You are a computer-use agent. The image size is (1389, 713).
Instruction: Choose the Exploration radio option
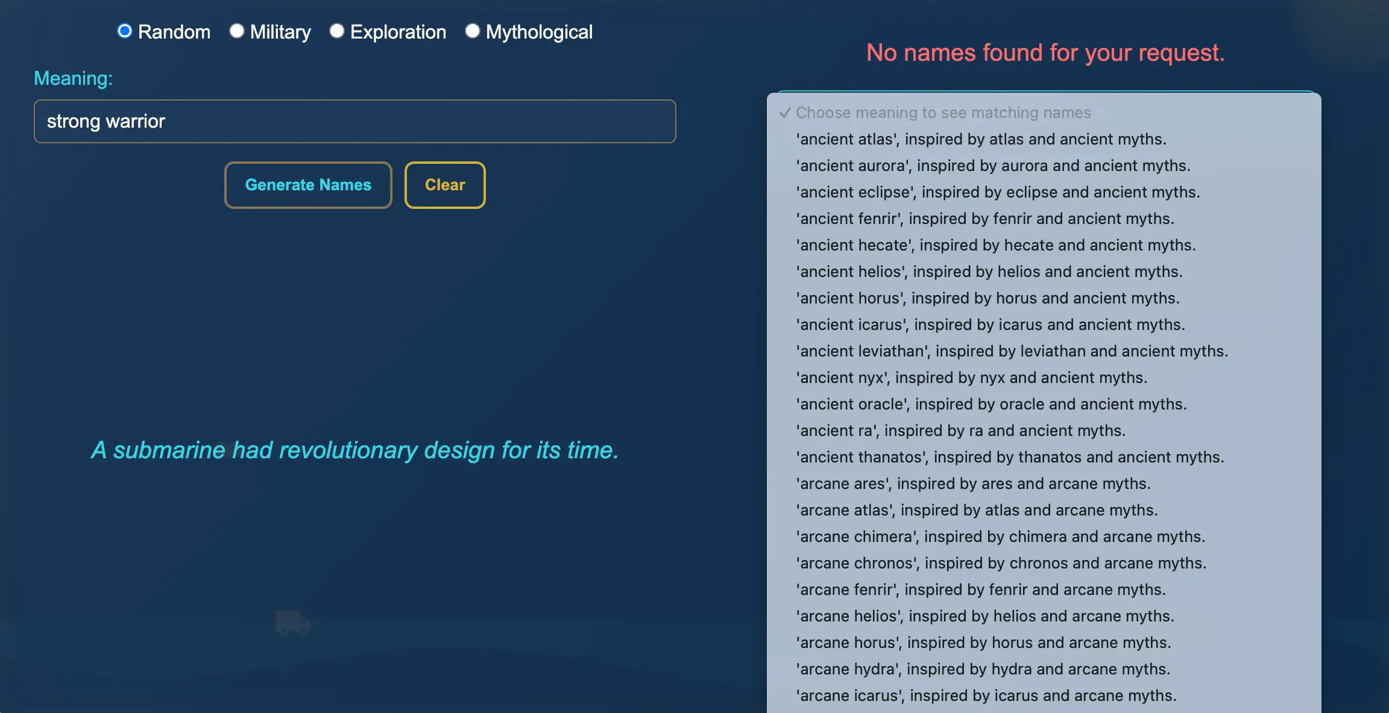(337, 31)
